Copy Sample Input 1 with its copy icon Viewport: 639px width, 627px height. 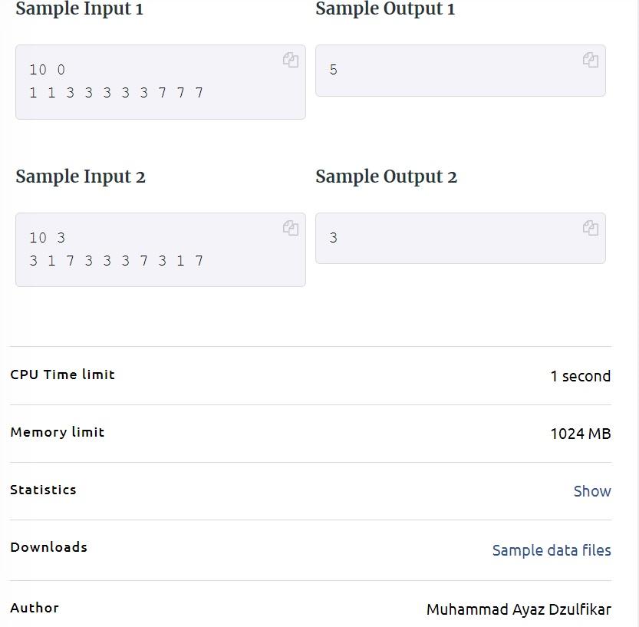tap(291, 60)
